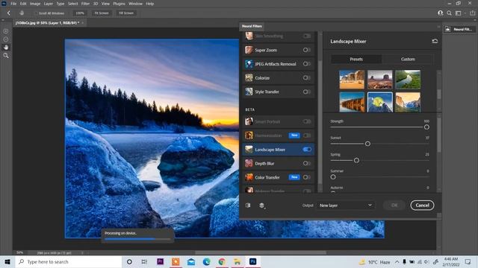Viewport: 478px width, 268px height.
Task: Collapse the Neural Filters panel double arrow
Action: coord(438,27)
